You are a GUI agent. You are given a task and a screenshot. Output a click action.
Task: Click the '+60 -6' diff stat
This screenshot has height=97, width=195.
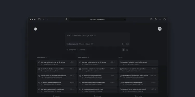tap(72, 62)
